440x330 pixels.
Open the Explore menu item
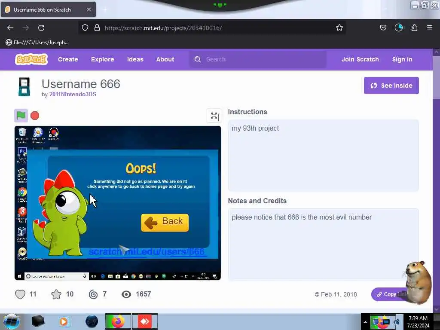103,59
